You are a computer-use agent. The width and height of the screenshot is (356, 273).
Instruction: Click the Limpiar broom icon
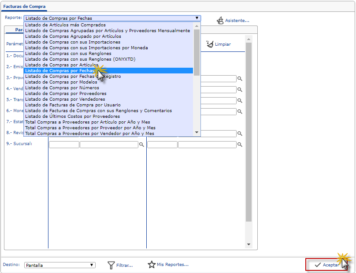[x=210, y=44]
